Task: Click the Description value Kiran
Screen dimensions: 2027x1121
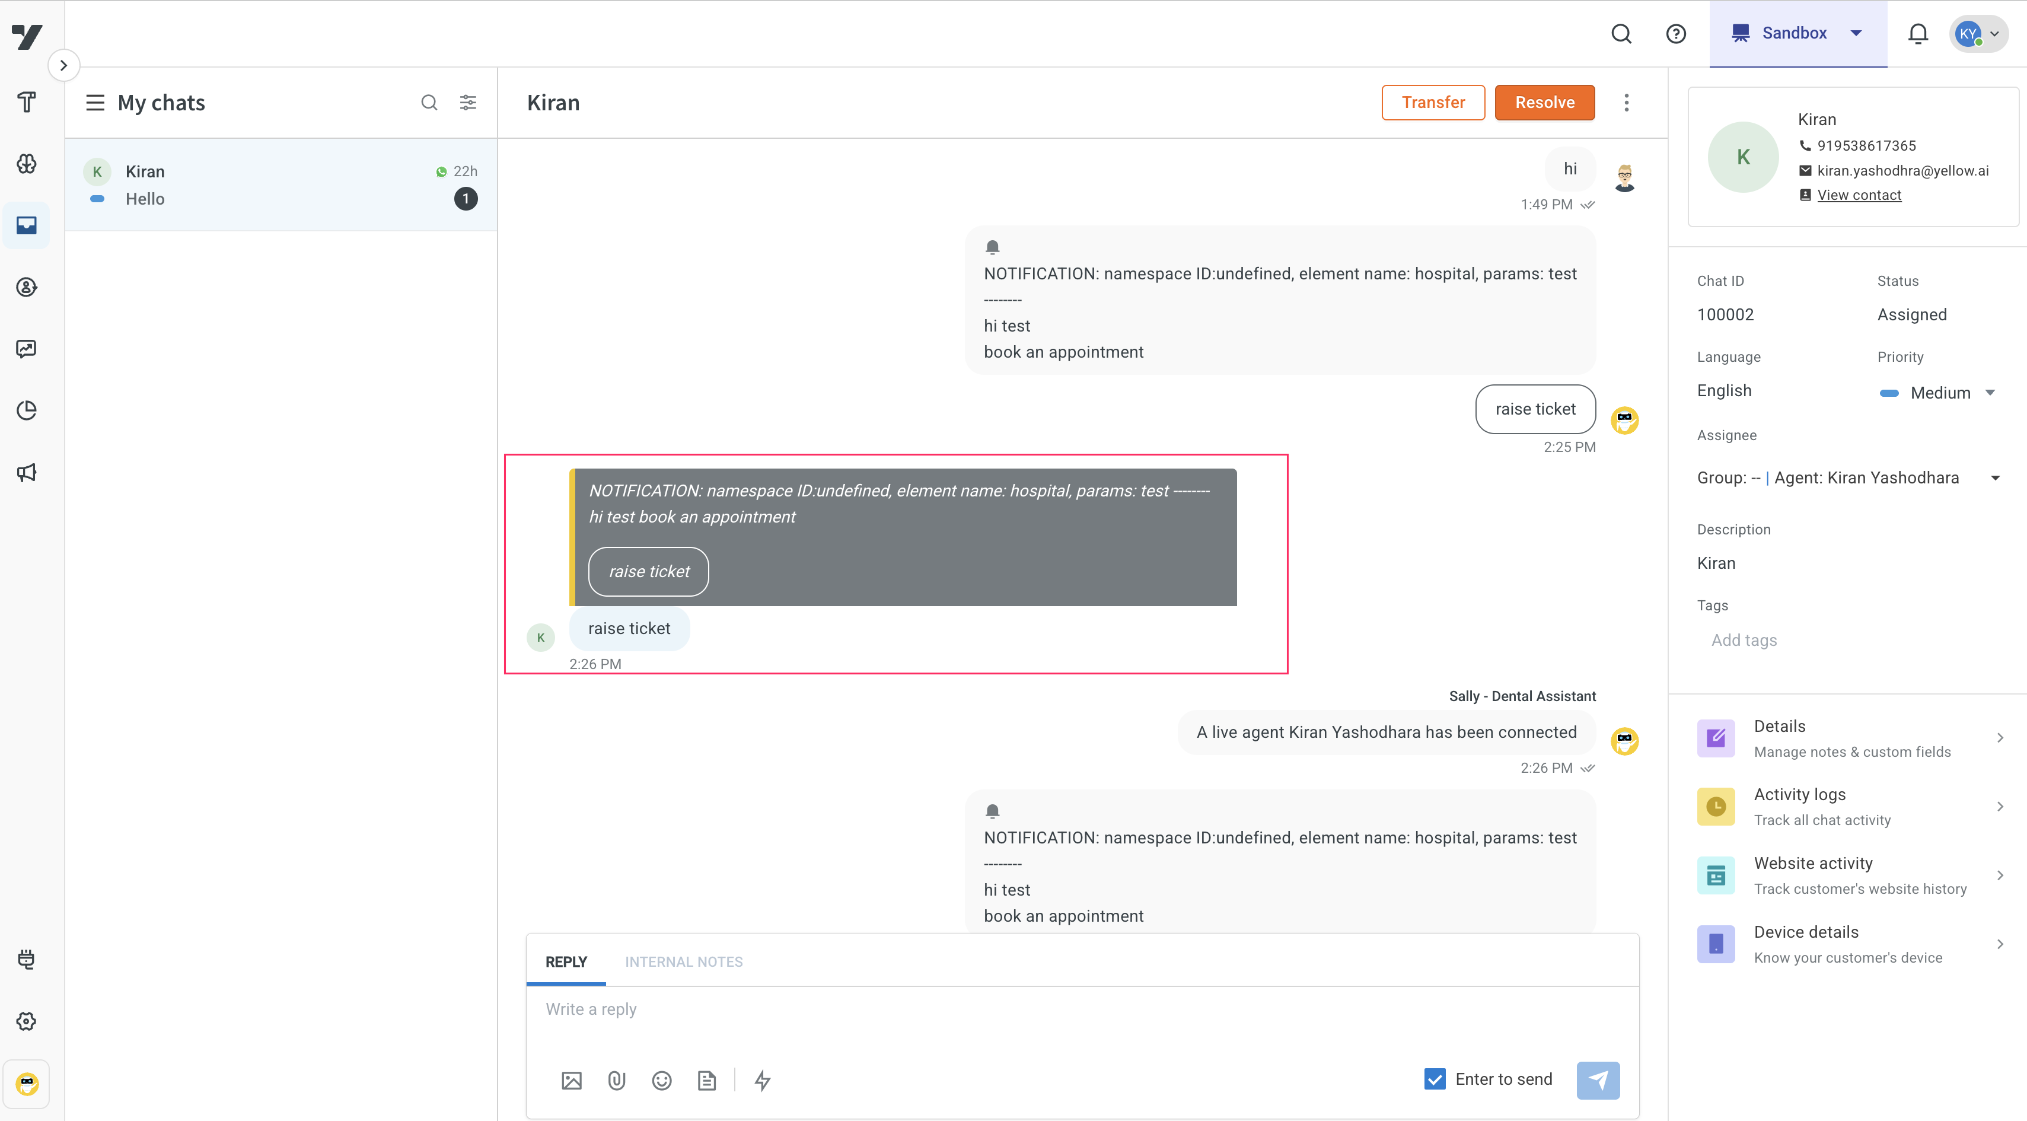Action: coord(1716,563)
